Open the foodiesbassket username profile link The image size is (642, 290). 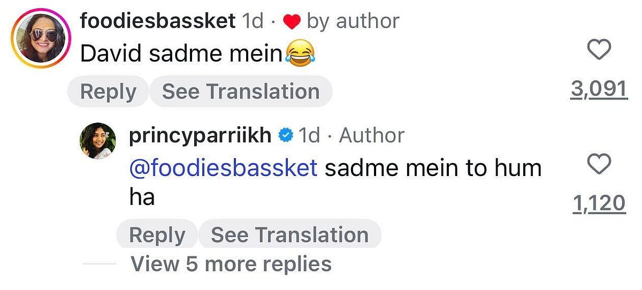[x=158, y=21]
